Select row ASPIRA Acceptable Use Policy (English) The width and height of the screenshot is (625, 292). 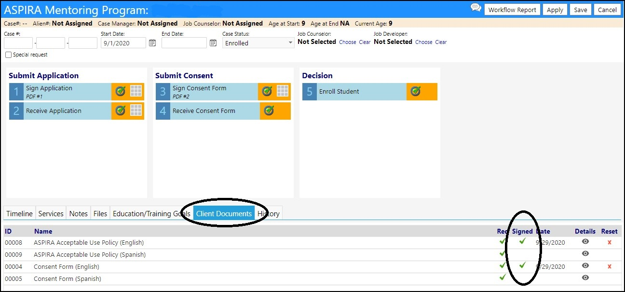312,242
